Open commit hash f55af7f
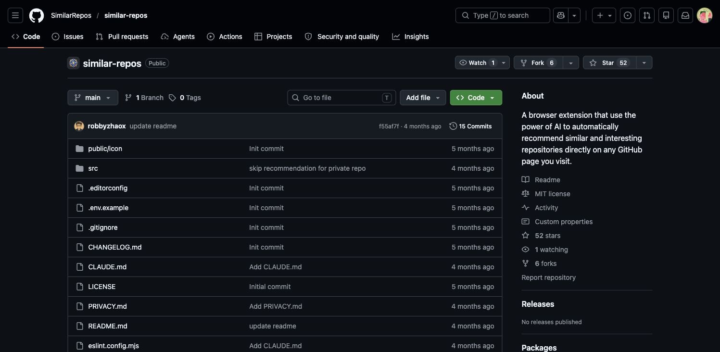This screenshot has height=352, width=720. (389, 126)
